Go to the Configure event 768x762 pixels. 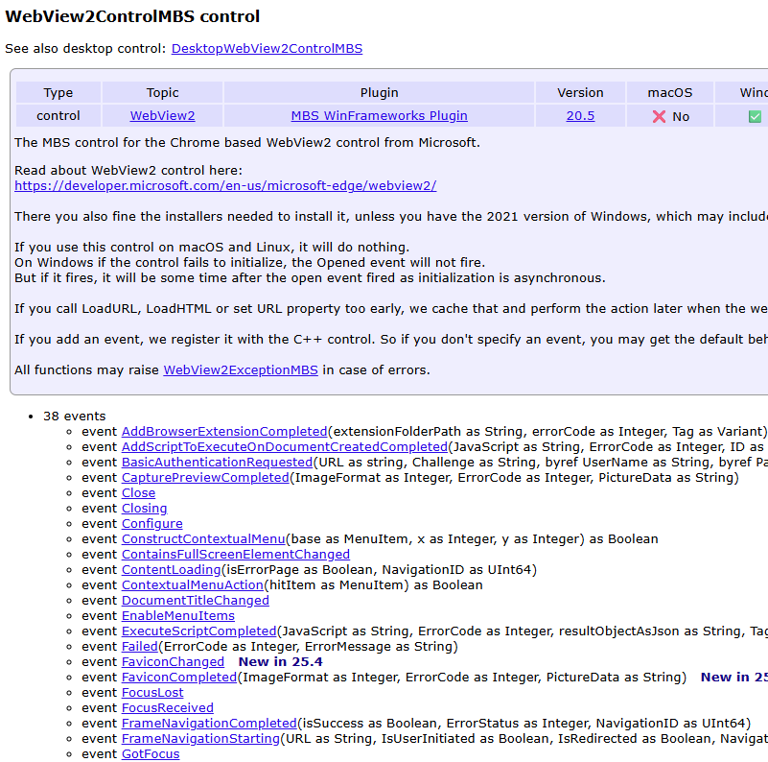pos(151,524)
